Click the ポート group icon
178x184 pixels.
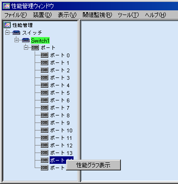[x=35, y=47]
